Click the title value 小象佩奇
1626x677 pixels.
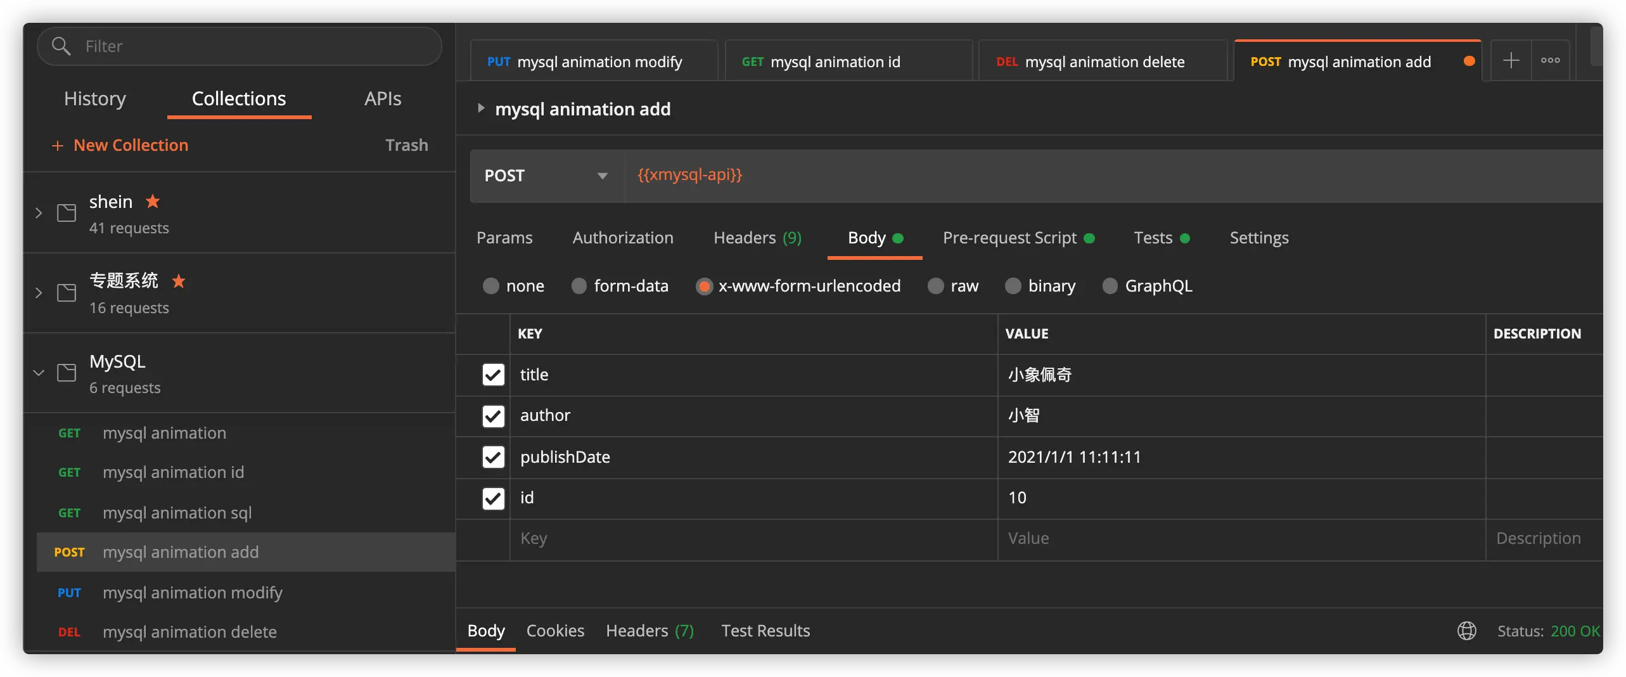[x=1039, y=375]
